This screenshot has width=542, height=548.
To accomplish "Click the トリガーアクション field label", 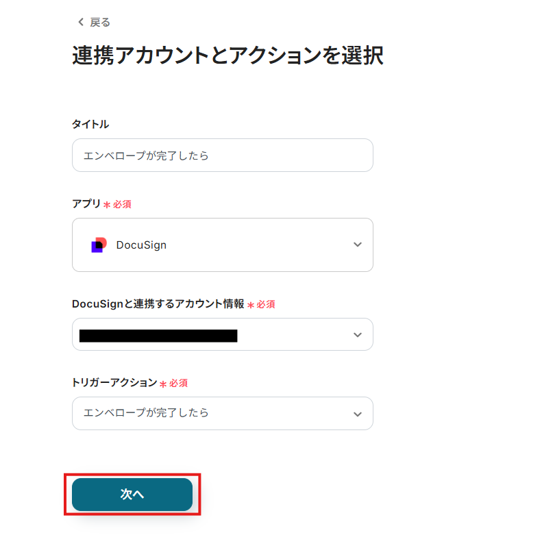I will pos(114,383).
